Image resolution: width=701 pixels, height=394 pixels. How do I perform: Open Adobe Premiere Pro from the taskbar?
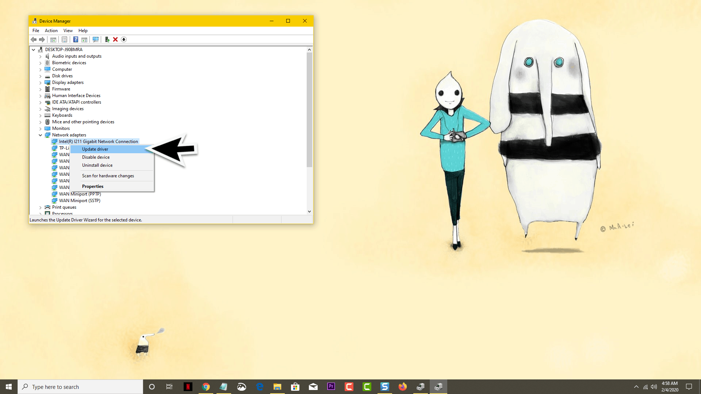331,387
